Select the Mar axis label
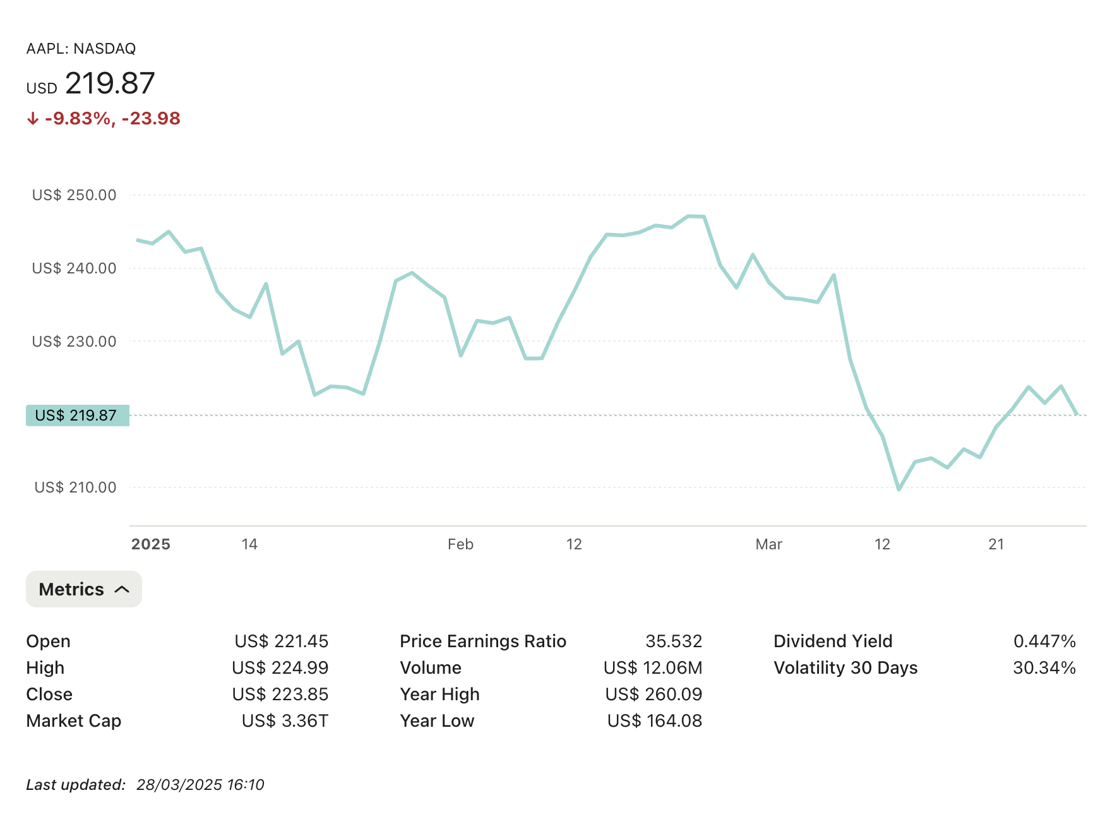The height and width of the screenshot is (836, 1110). (x=769, y=544)
